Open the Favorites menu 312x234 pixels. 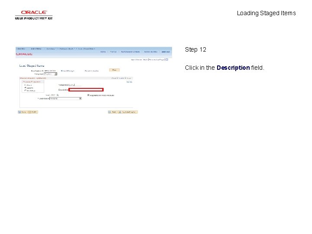(21, 49)
